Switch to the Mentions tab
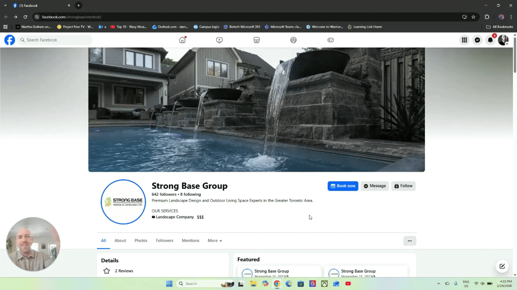The image size is (517, 290). [x=190, y=240]
